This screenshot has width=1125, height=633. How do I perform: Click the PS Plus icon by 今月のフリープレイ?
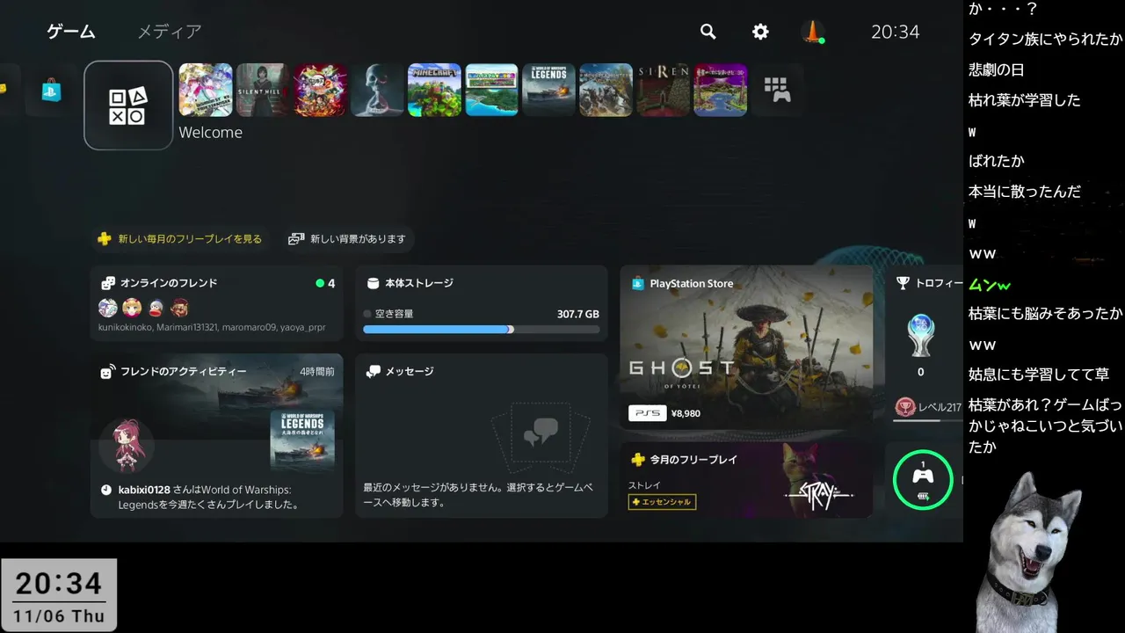637,460
